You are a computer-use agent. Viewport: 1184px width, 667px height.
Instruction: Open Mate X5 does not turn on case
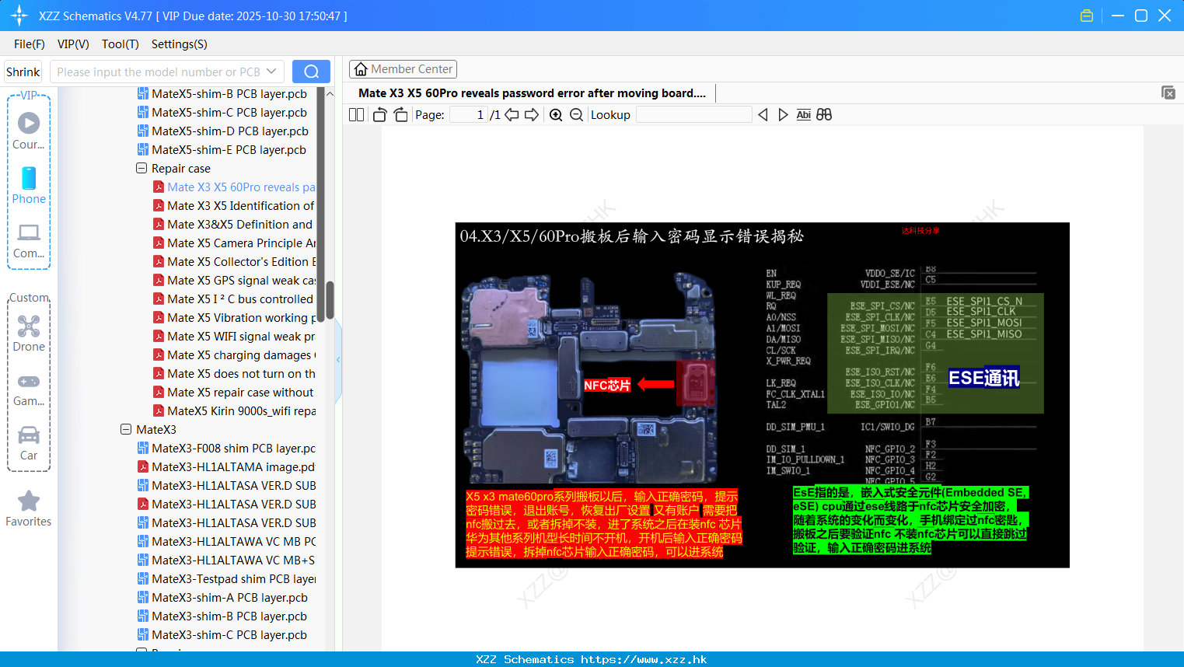tap(234, 373)
